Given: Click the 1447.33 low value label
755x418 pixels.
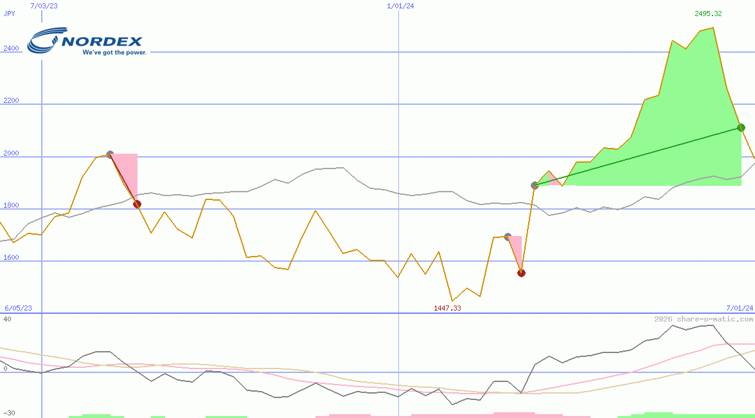Looking at the screenshot, I should (x=447, y=308).
